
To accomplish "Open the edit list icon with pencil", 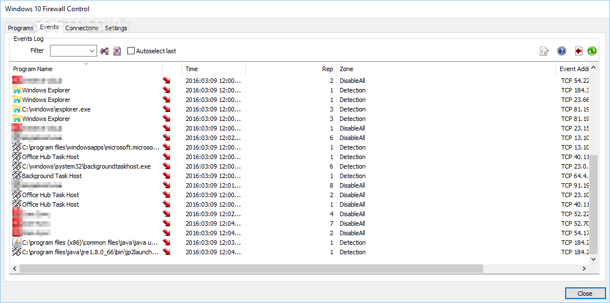I will pos(544,51).
